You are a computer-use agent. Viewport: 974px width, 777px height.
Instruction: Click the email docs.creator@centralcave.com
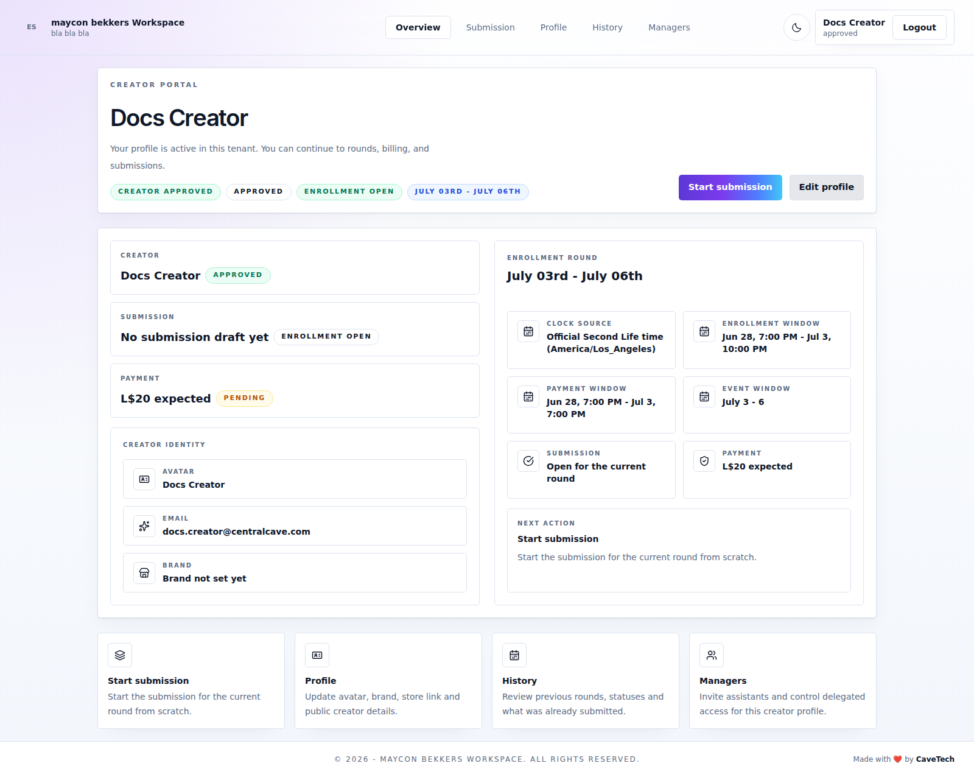click(x=236, y=532)
